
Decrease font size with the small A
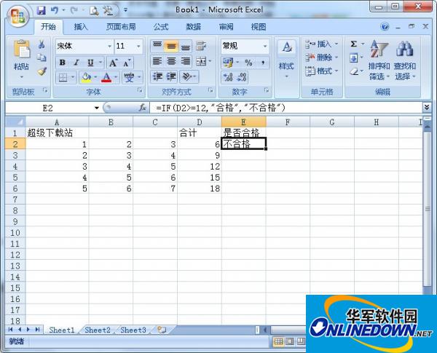127,63
